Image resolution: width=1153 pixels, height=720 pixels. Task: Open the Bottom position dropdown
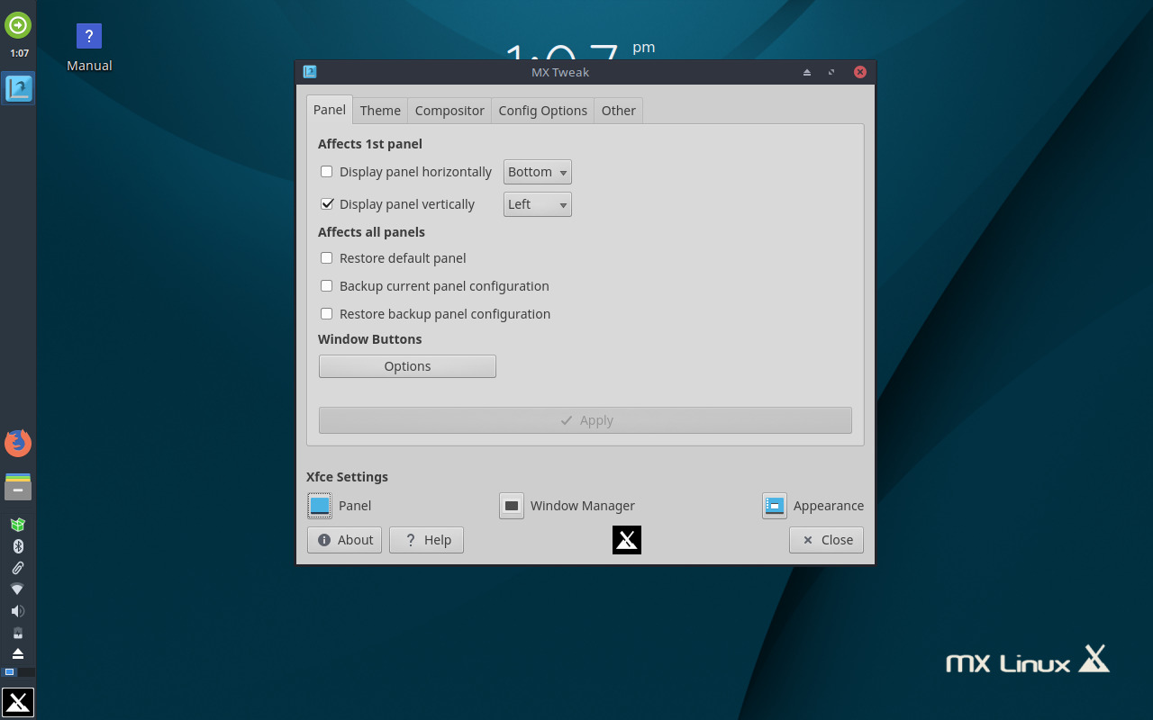coord(537,171)
